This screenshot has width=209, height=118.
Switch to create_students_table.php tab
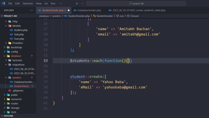click(137, 10)
